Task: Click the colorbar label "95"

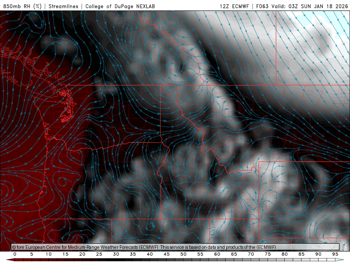Action: pyautogui.click(x=335, y=254)
